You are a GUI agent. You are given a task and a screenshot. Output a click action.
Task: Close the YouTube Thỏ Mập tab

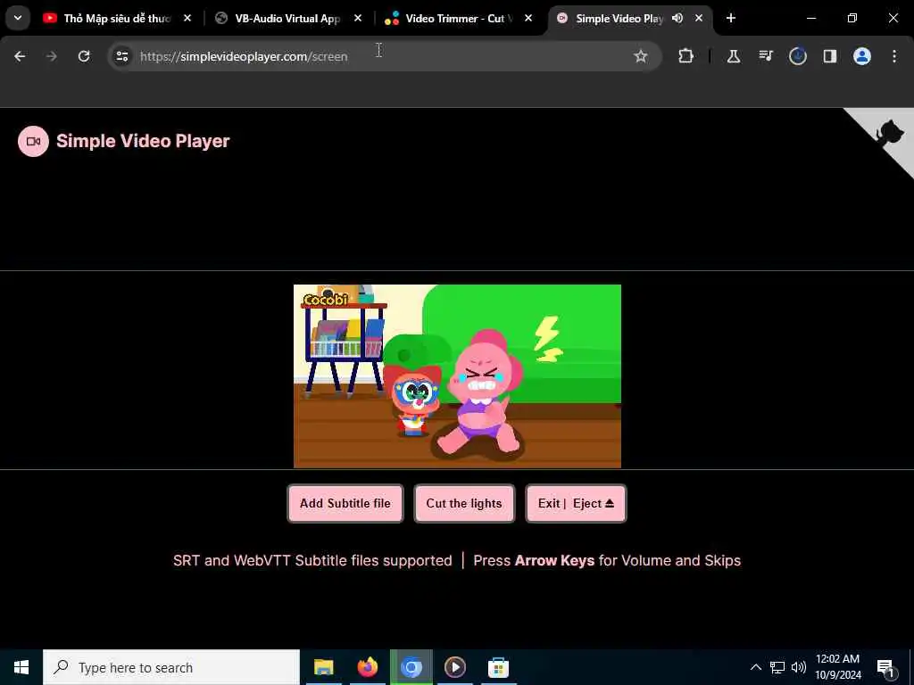coord(187,19)
